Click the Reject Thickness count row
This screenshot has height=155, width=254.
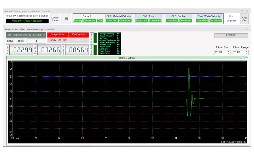(x=110, y=42)
